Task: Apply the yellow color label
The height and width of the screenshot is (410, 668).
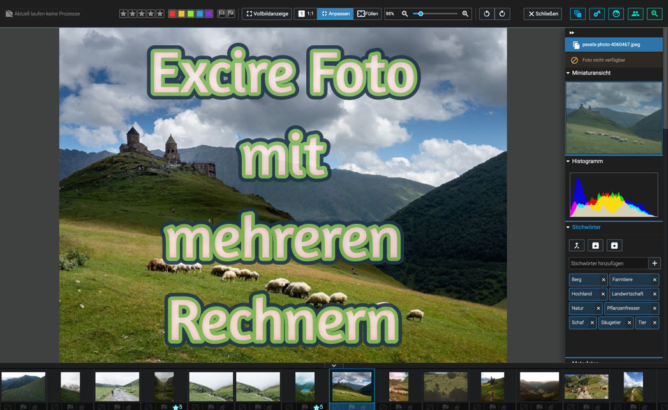Action: [181, 13]
